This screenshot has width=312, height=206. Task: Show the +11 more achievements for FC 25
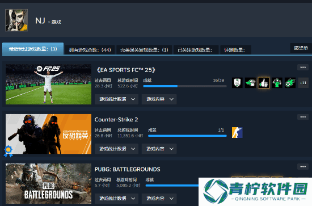[303, 83]
